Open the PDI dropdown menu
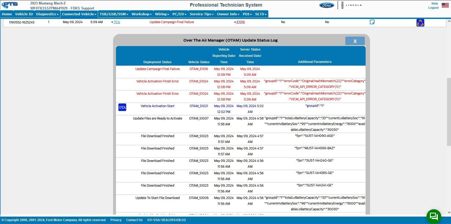This screenshot has height=224, width=451. point(247,14)
